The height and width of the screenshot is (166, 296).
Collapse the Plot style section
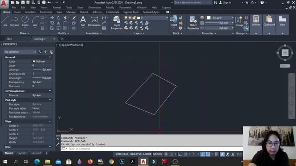click(50, 100)
